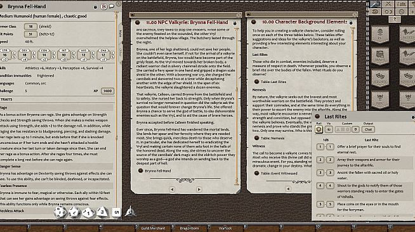Click the NPC Valkyrie story scrollbar
415x232 pixels.
237,106
